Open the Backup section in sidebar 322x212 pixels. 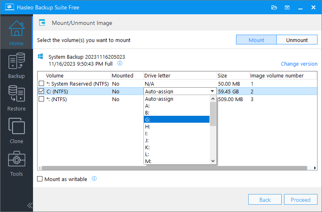coord(16,66)
